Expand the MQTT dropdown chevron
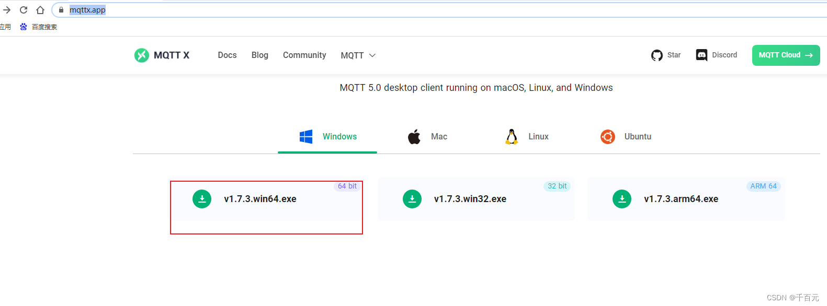 (x=372, y=55)
